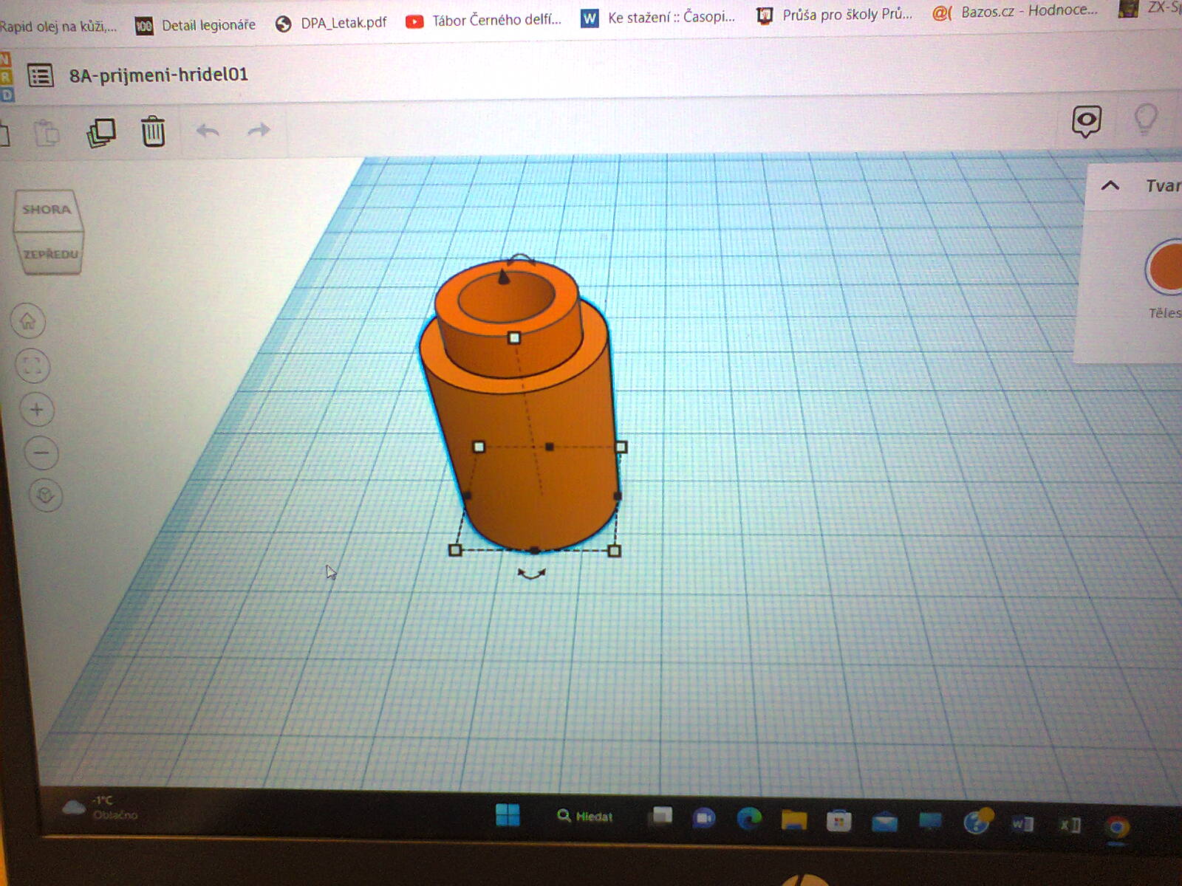Open the Windows Start menu
This screenshot has width=1182, height=886.
(x=508, y=815)
